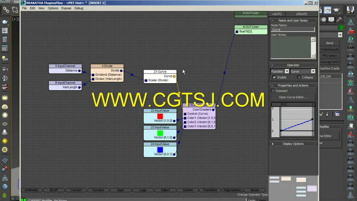Open the View menu
357x201 pixels.
[42, 8]
